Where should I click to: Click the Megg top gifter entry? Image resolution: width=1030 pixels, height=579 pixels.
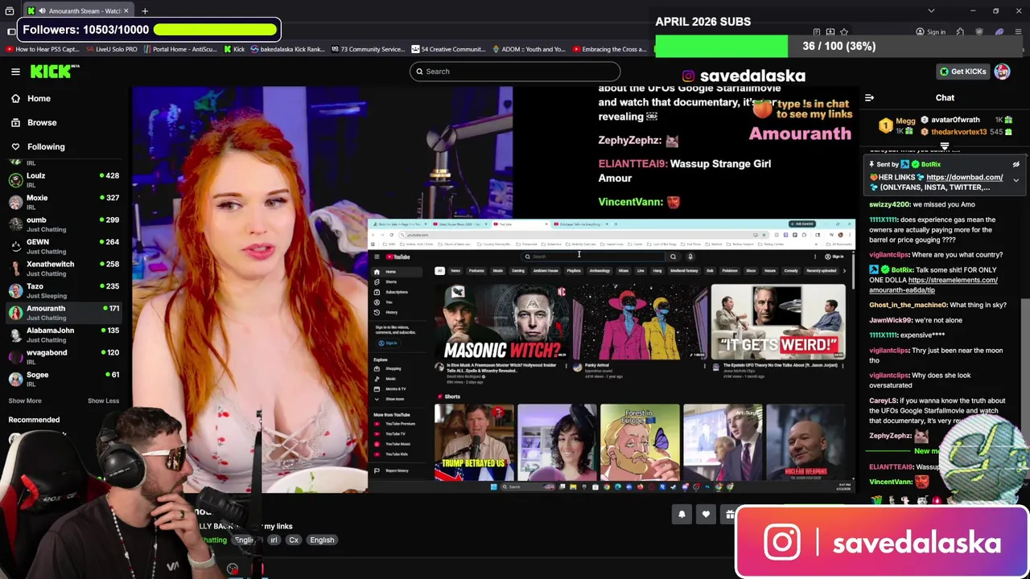tap(898, 125)
